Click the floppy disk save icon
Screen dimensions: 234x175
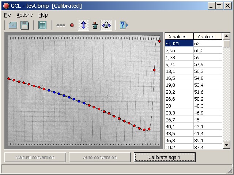[24, 25]
